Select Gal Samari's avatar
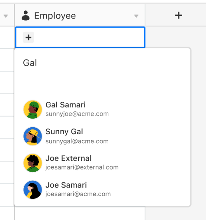Viewport: 206px width, 220px height. tap(33, 109)
